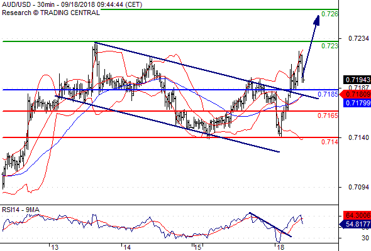371x251 pixels.
Task: Click the blue 0.71799 price tag
Action: [x=357, y=103]
